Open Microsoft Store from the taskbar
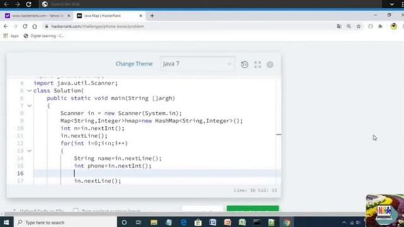This screenshot has width=404, height=227. tap(198, 222)
